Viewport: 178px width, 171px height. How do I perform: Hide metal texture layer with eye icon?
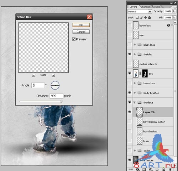(x=130, y=160)
